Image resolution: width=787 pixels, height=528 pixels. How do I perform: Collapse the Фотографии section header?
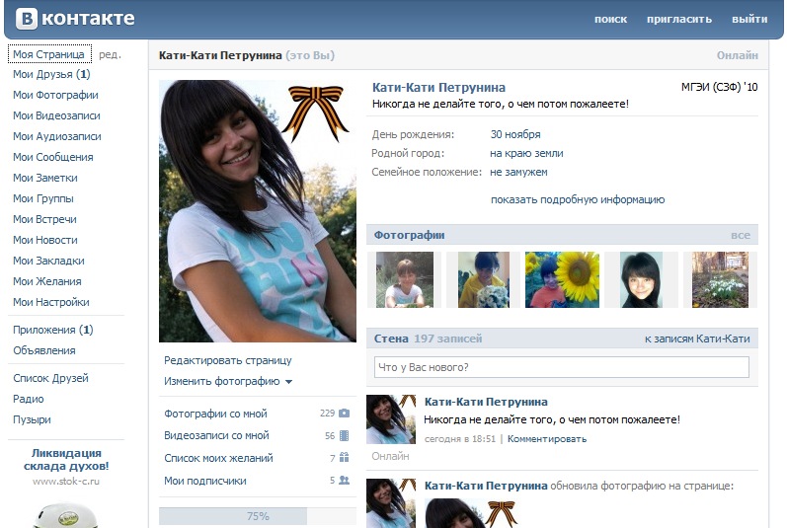tap(409, 235)
